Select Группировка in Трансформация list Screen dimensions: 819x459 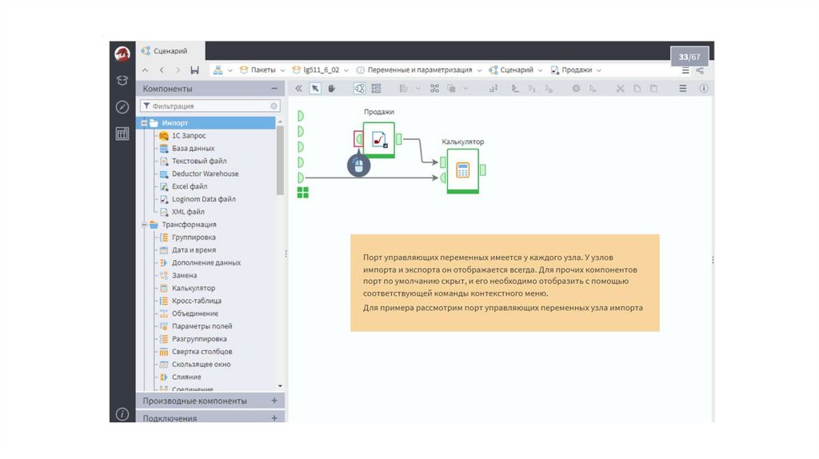[x=193, y=237]
